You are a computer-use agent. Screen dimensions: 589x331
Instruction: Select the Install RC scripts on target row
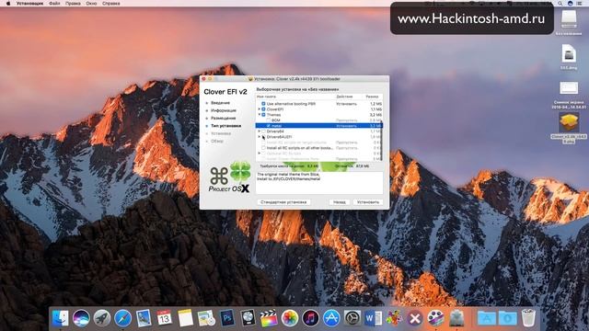pos(318,143)
